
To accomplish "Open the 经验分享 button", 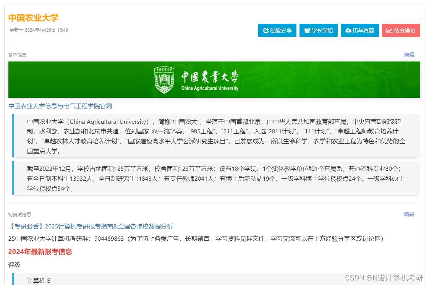I will [277, 30].
